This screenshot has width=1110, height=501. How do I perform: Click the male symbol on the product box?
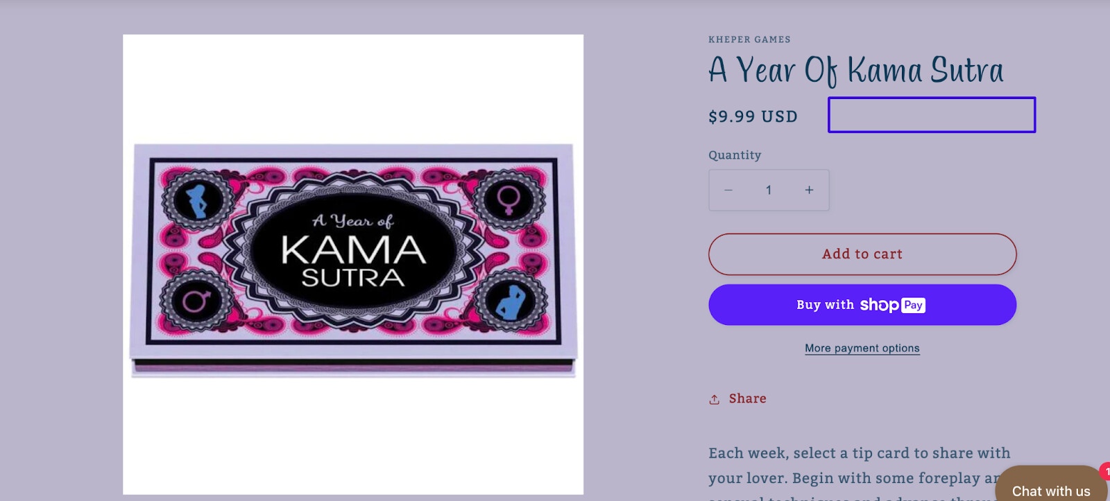click(x=196, y=301)
